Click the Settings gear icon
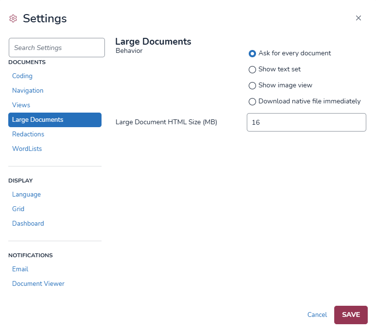 point(13,18)
